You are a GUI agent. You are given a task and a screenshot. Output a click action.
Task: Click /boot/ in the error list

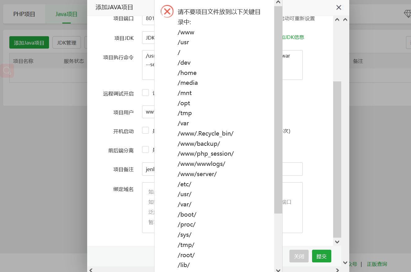coord(187,214)
